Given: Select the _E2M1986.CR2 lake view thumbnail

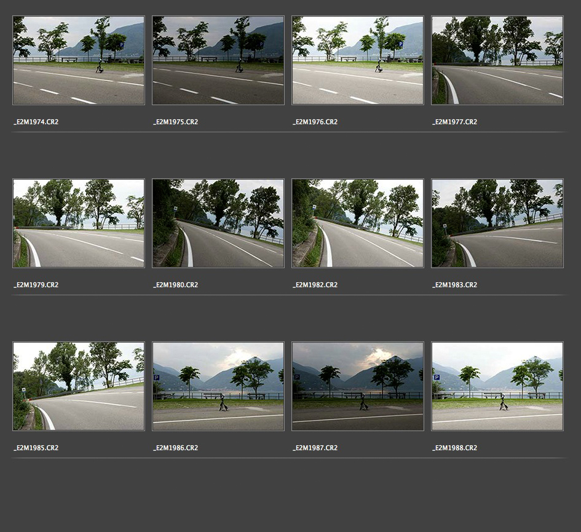Looking at the screenshot, I should point(218,386).
